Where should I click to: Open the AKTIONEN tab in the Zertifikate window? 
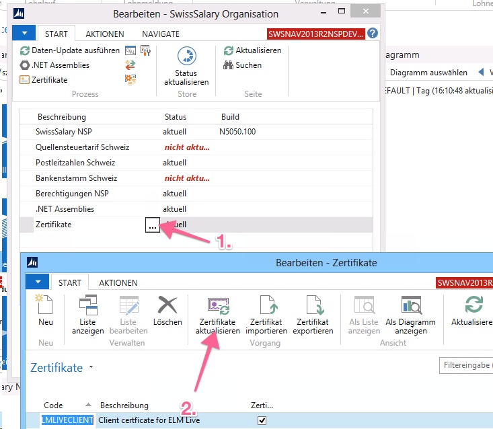(118, 283)
